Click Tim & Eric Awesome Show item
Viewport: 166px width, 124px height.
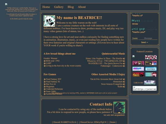[108, 79]
